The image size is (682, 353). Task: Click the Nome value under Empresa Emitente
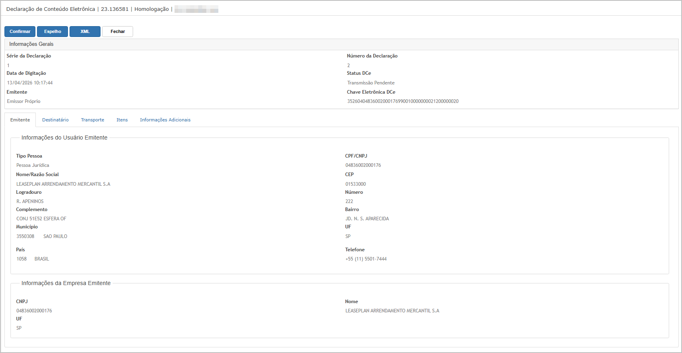(x=392, y=311)
